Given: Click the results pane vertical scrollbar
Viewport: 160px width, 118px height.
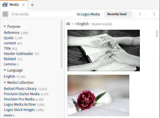Looking at the screenshot, I should pyautogui.click(x=157, y=34).
